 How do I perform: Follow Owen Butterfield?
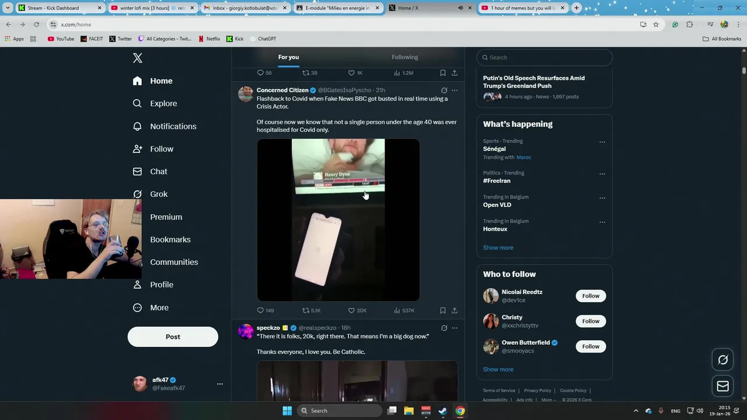[x=591, y=346]
